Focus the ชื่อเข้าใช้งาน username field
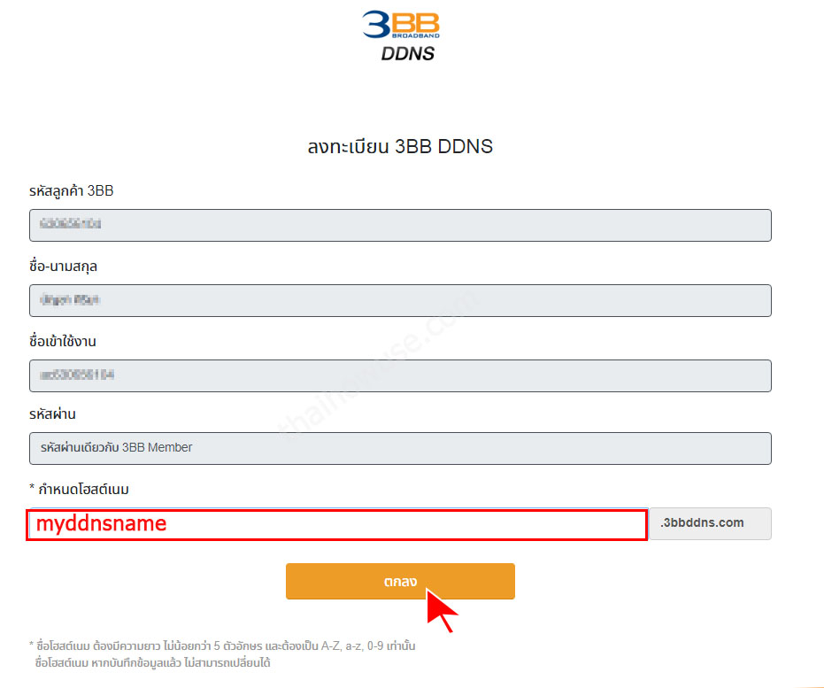The width and height of the screenshot is (824, 688). [400, 375]
